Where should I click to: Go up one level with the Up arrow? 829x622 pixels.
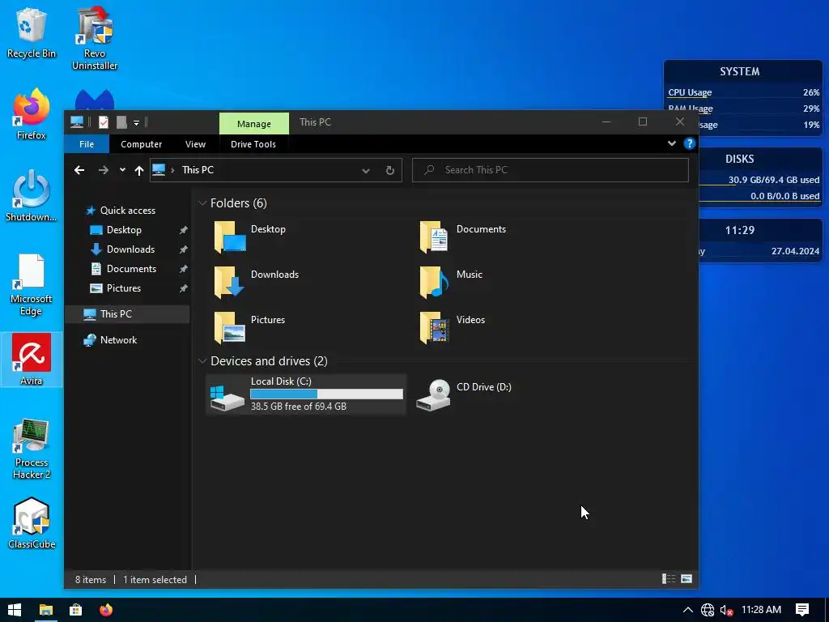pyautogui.click(x=139, y=170)
